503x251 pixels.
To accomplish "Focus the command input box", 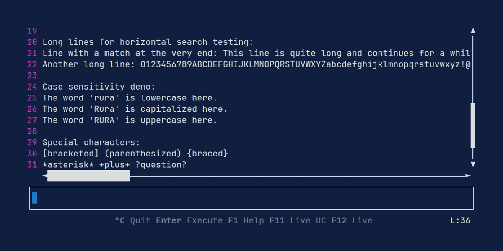I will pos(251,198).
